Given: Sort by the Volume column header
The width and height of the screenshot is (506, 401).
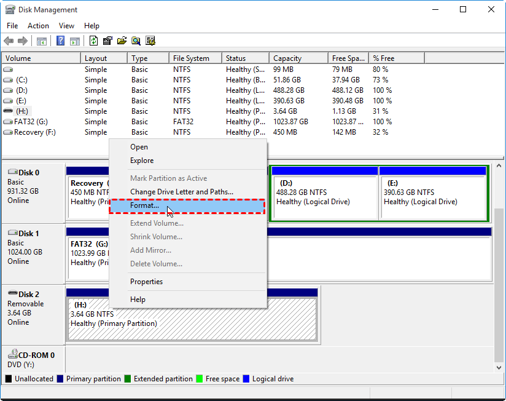Looking at the screenshot, I should click(x=42, y=58).
